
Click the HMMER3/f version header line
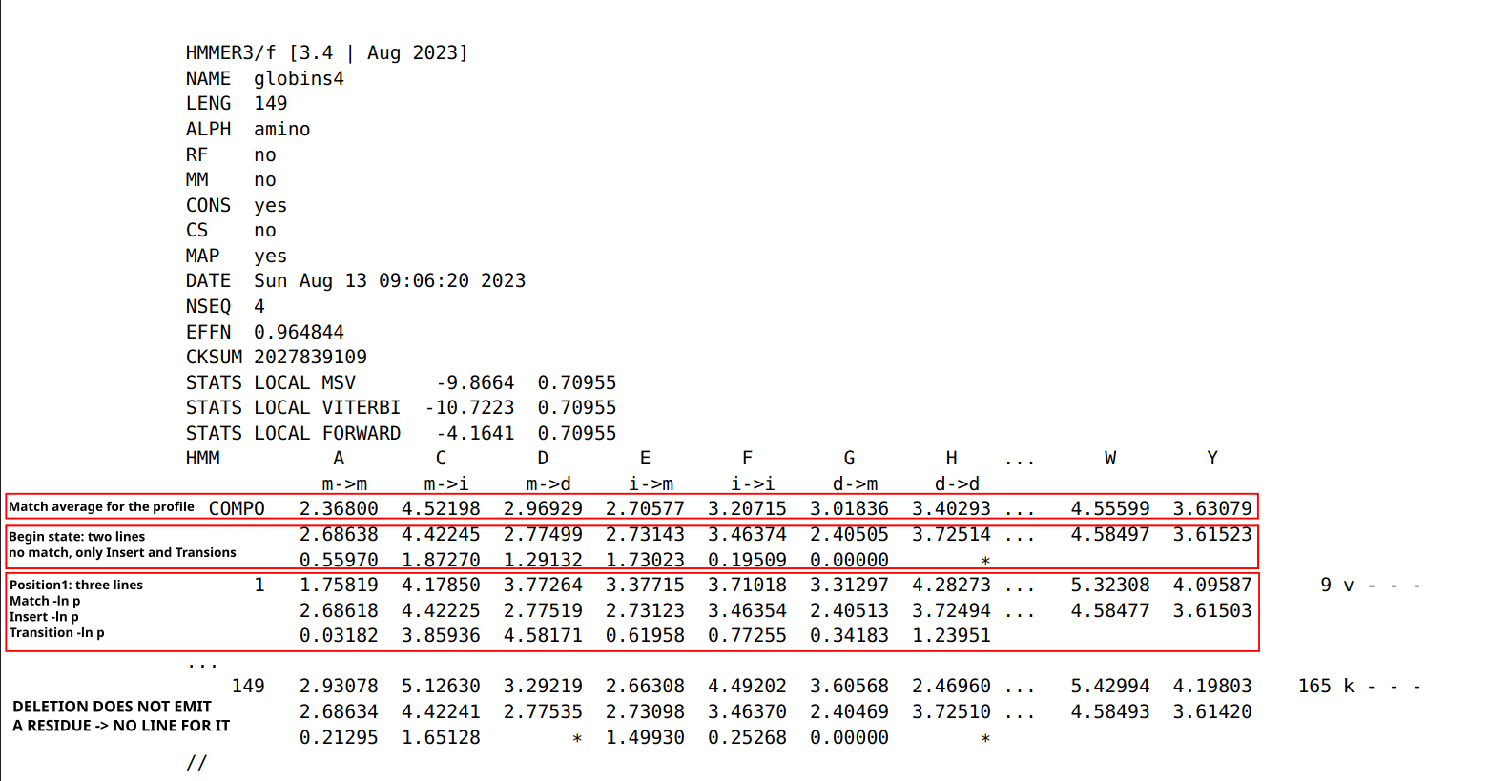coord(327,52)
